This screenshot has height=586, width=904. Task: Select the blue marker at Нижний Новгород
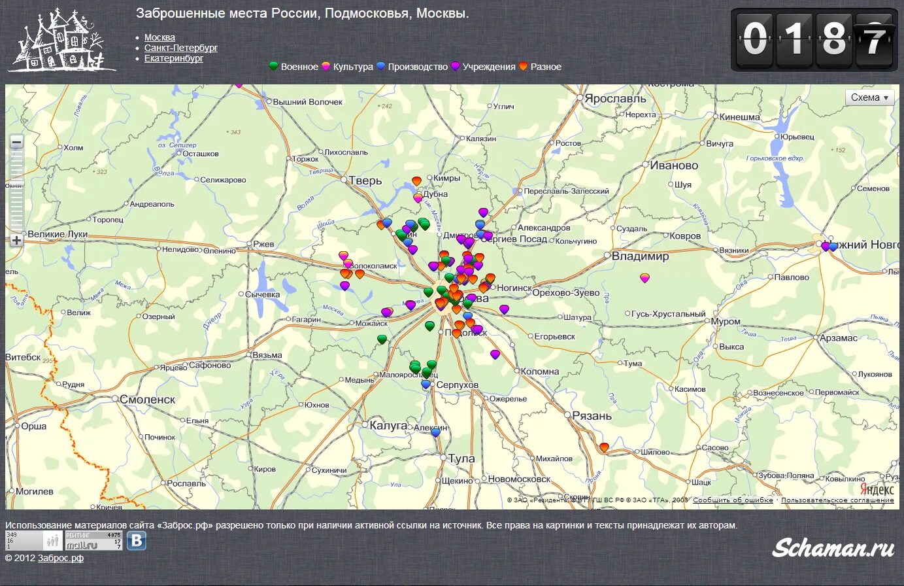coord(833,247)
